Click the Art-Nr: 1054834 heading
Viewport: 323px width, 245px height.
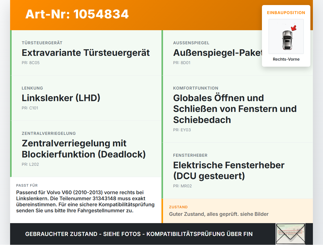[77, 14]
